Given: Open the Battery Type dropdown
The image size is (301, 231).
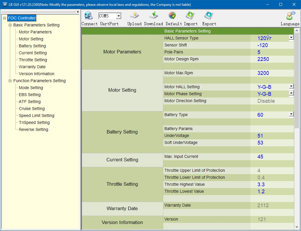Looking at the screenshot, I should 291,114.
